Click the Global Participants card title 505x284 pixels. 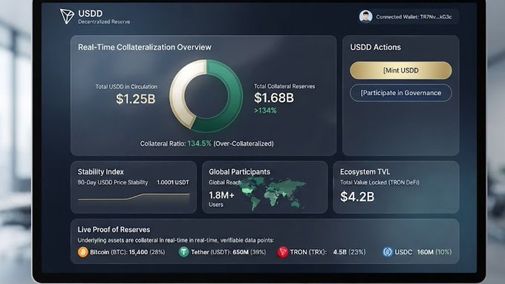239,172
